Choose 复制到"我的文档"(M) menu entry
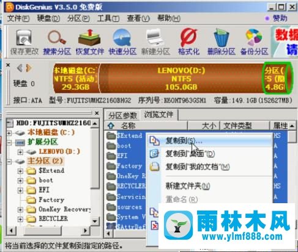This screenshot has height=252, width=298. tap(209, 167)
